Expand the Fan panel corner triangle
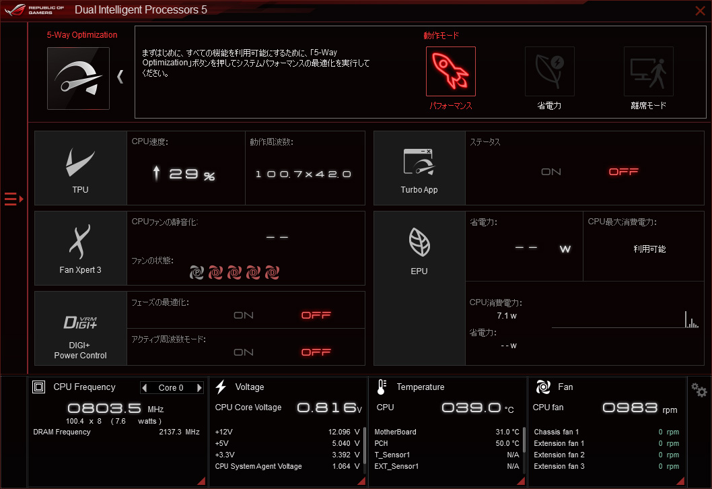This screenshot has height=489, width=712. [x=680, y=482]
